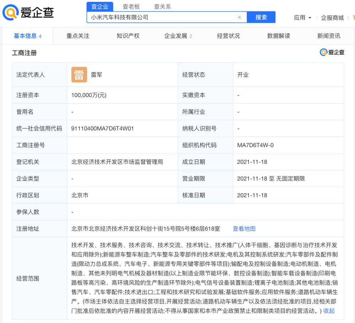The image size is (355, 323).
Task: Click the 雷军 name link
Action: point(97,75)
